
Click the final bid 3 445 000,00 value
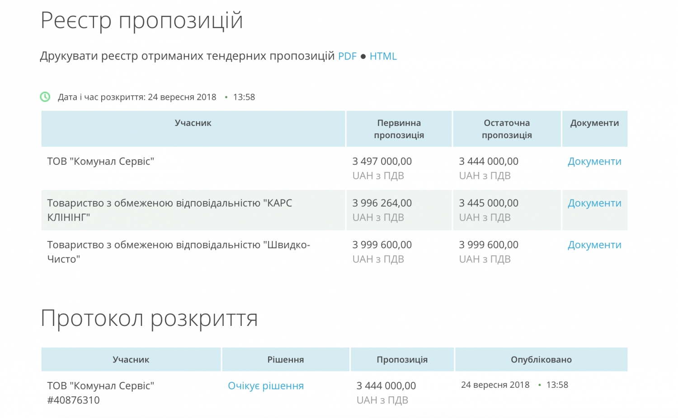(x=489, y=204)
